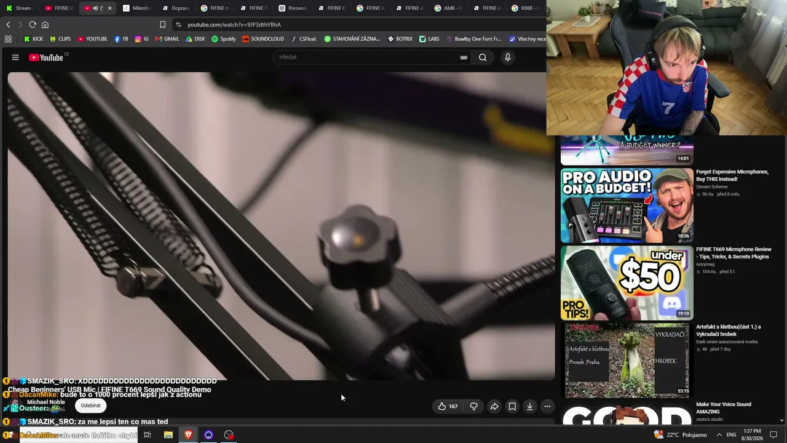787x443 pixels.
Task: Open the Bowlby One Font bookmark
Action: click(x=473, y=39)
